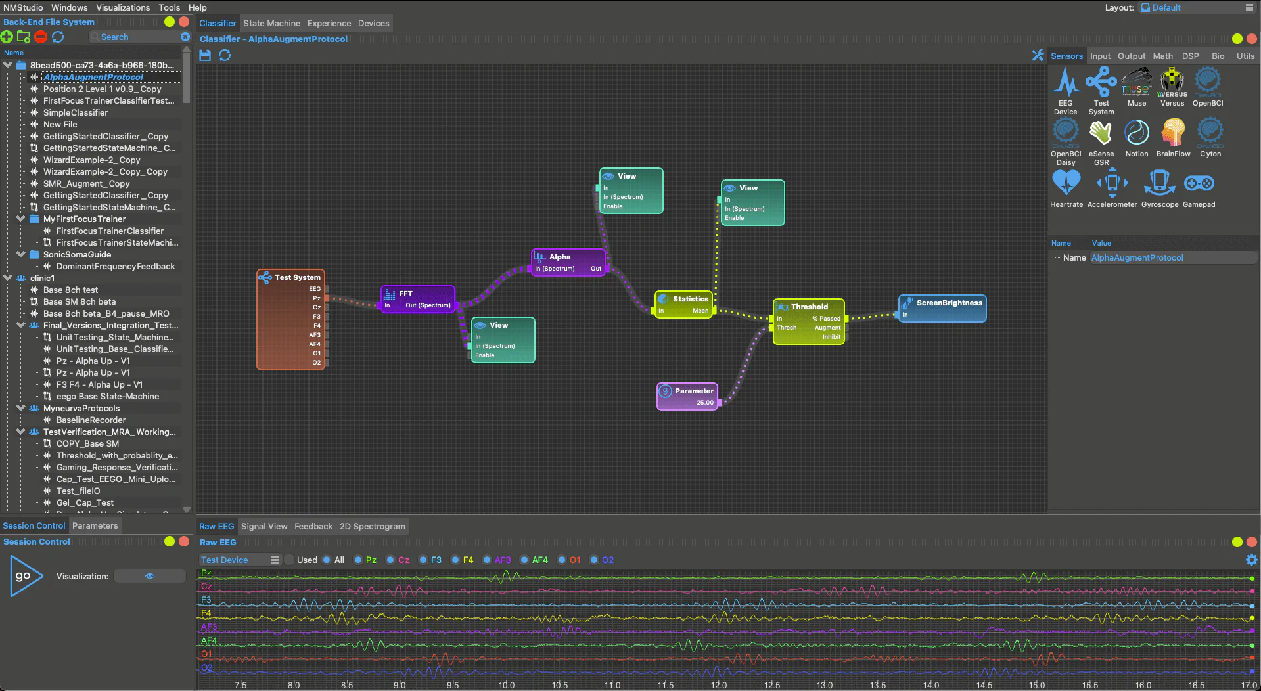Viewport: 1261px width, 691px height.
Task: Enable the Pz channel radio button
Action: [x=358, y=560]
